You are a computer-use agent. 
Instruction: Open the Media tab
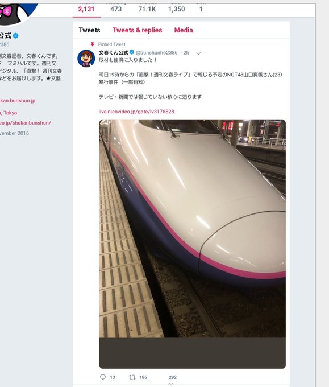click(x=184, y=30)
